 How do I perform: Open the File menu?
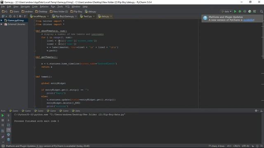click(3, 7)
